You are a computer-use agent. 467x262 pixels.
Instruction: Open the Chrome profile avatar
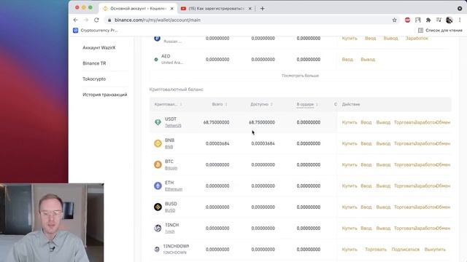click(x=449, y=20)
